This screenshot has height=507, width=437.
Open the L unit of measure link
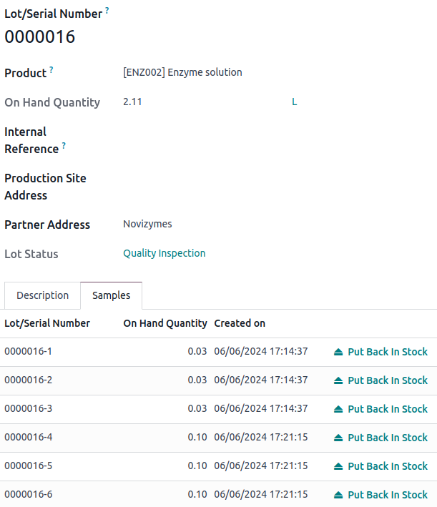(x=294, y=102)
